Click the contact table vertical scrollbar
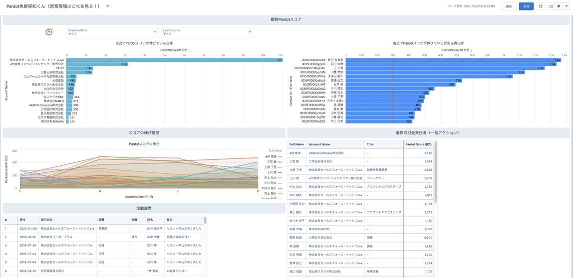This screenshot has height=278, width=573. [436, 171]
